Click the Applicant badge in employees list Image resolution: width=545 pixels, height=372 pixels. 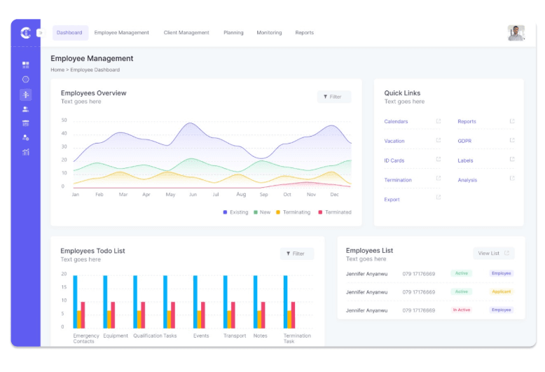(x=501, y=291)
